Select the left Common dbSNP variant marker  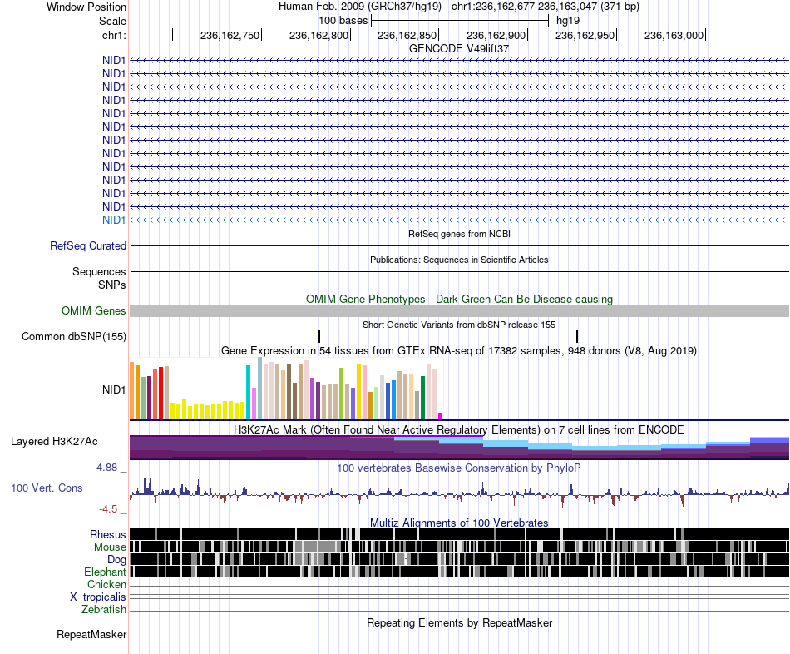(319, 336)
